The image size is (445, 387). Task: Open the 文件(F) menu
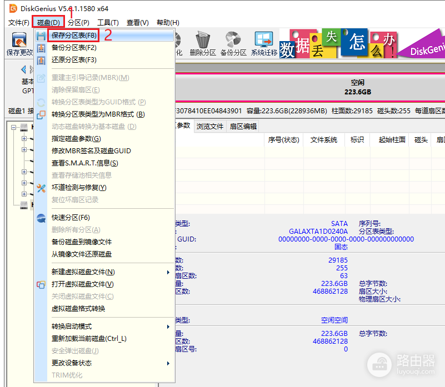pos(18,22)
